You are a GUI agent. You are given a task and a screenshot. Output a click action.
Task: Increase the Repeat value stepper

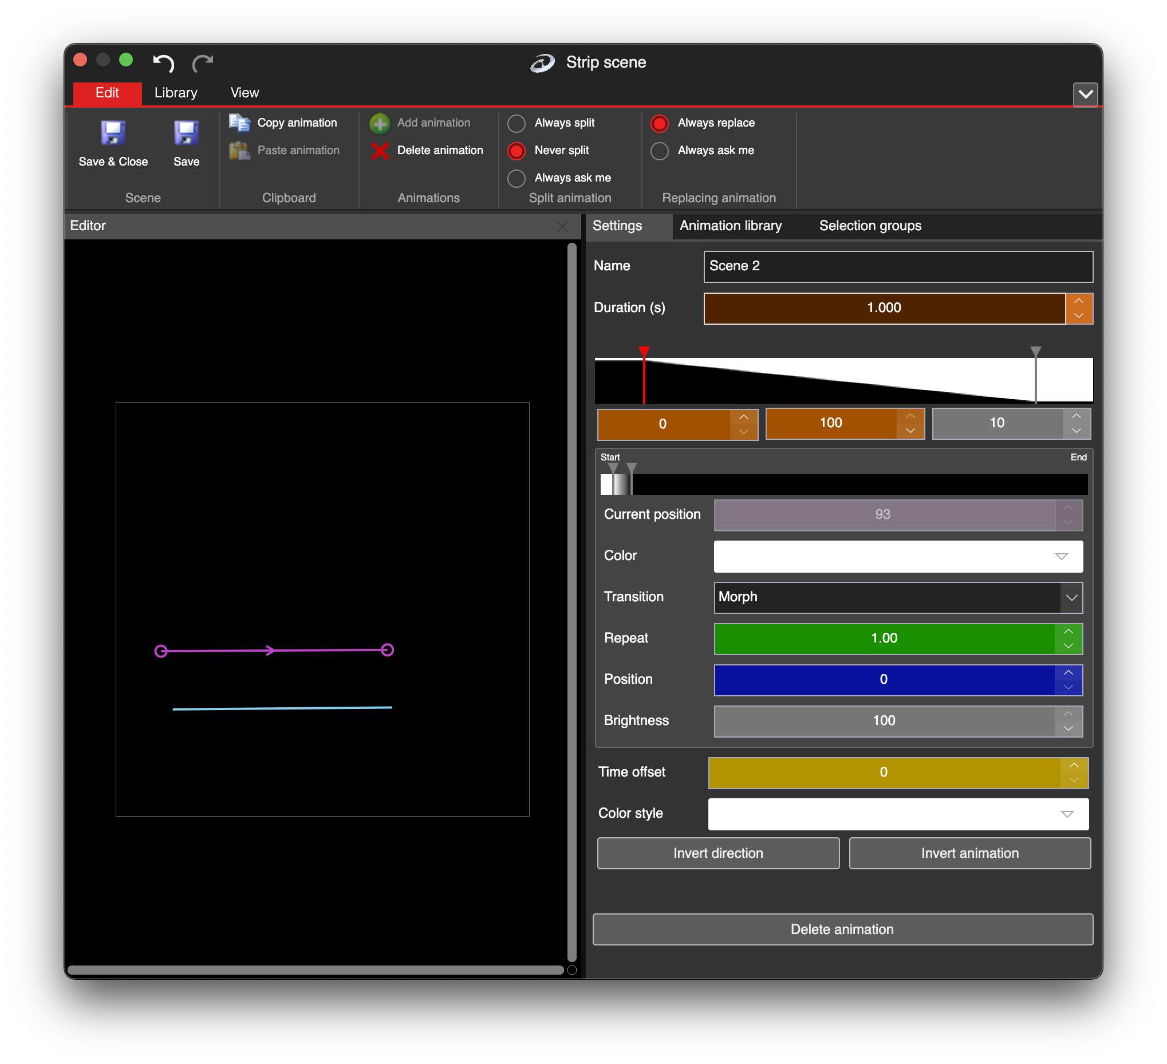1068,631
